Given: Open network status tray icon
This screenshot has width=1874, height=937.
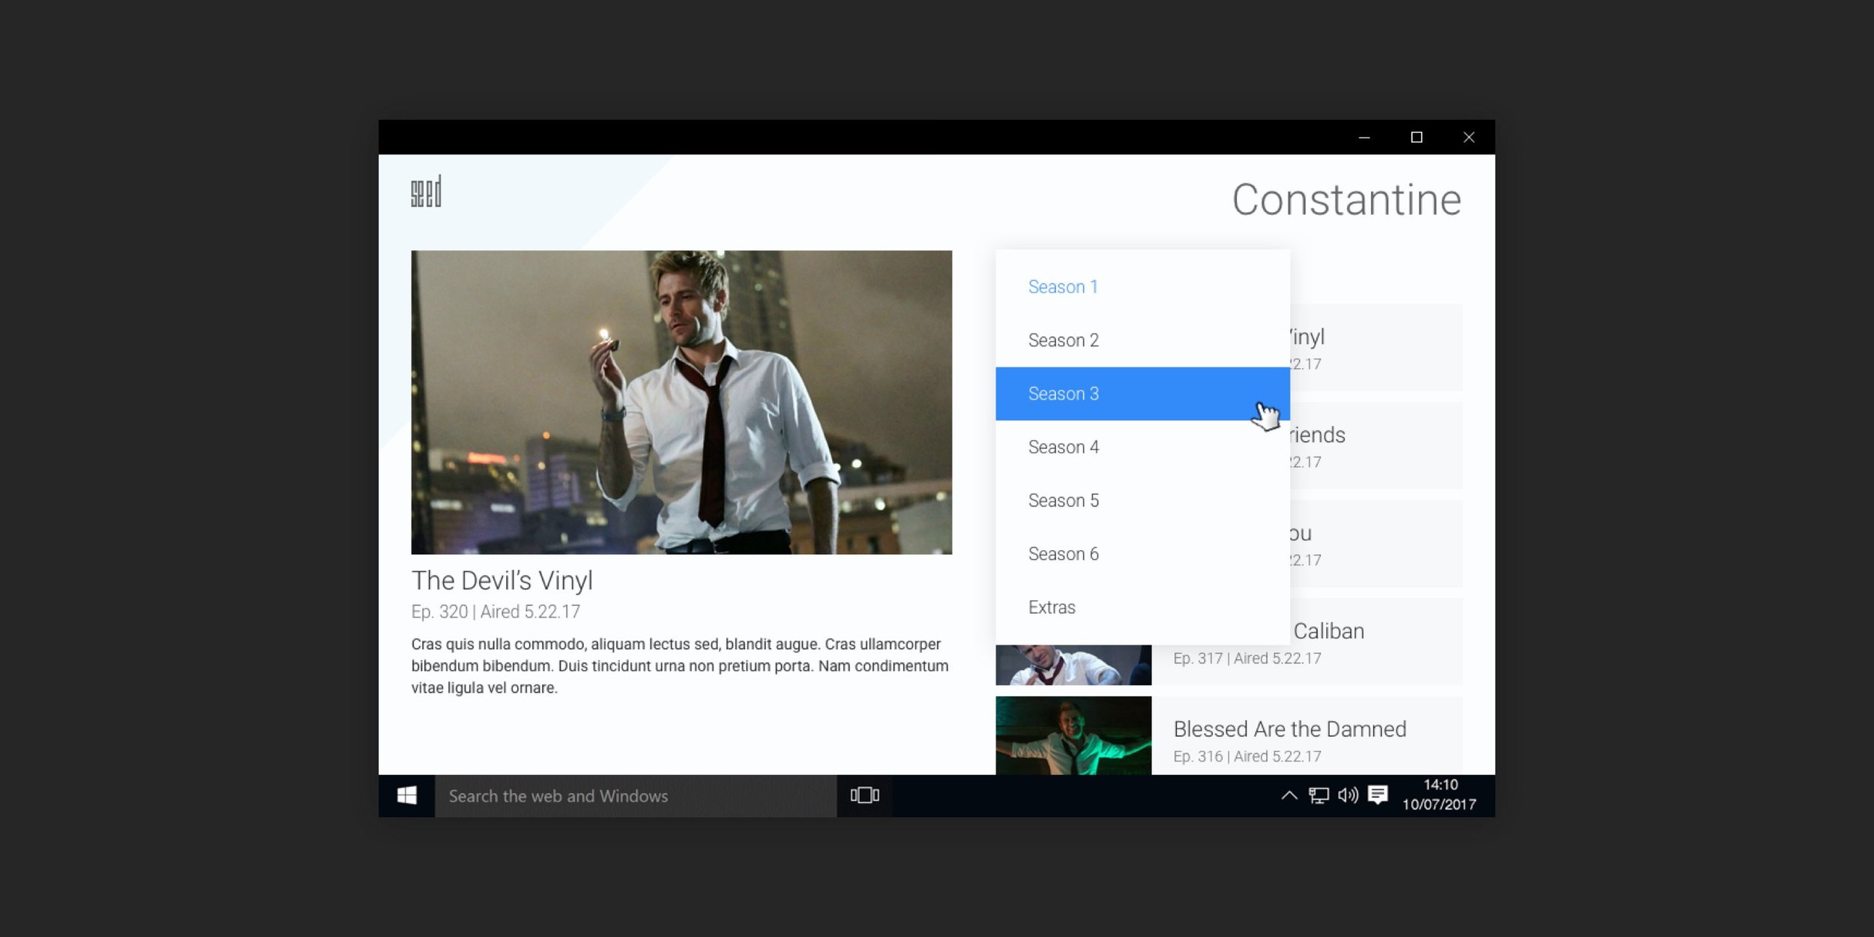Looking at the screenshot, I should [1319, 795].
